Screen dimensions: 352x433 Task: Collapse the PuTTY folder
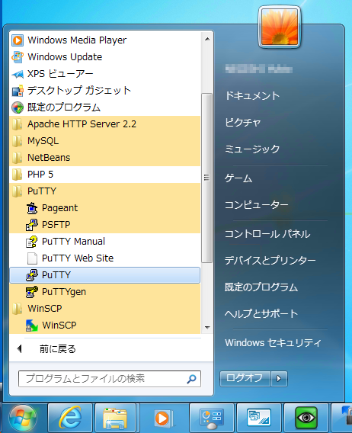click(x=105, y=191)
